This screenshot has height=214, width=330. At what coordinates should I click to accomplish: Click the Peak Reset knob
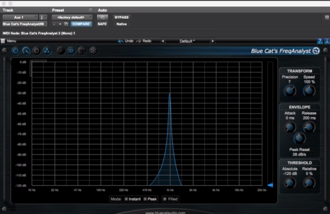(299, 138)
